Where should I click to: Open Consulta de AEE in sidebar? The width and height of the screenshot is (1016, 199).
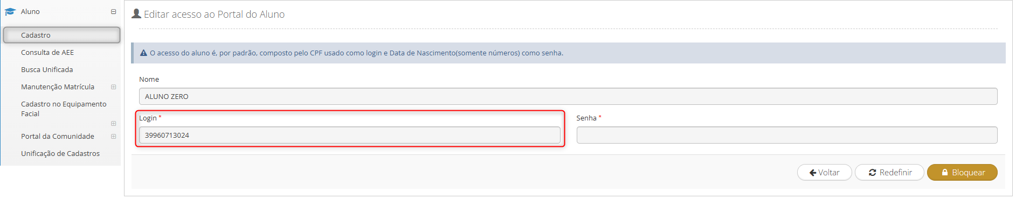tap(47, 52)
